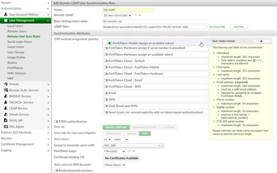Viewport: 277px width, 173px height.
Task: Click the TACACS+ Service icon
Action: coord(6,102)
